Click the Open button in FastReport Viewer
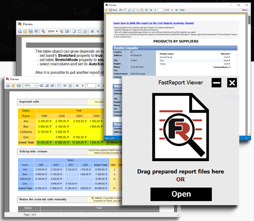Screen dimensions: 254x221 (181, 194)
